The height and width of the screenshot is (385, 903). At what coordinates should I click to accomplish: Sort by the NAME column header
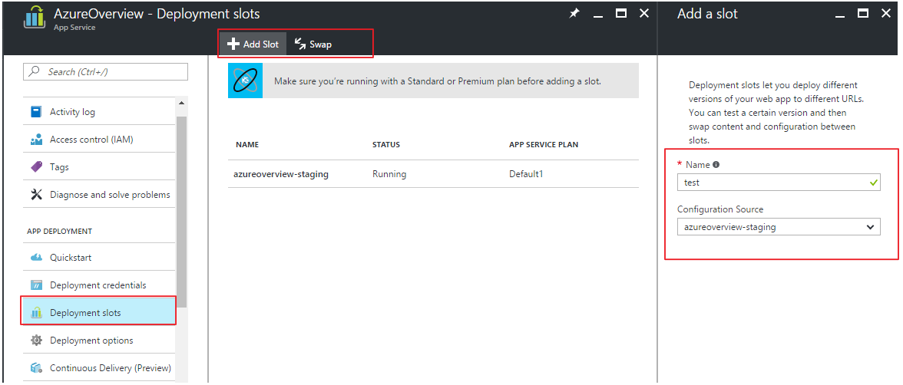(x=247, y=144)
